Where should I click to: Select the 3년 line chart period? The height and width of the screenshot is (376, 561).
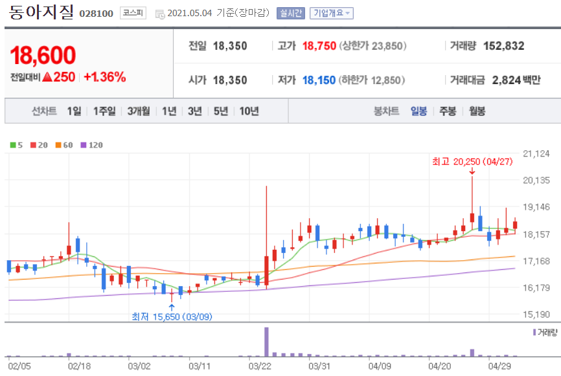(194, 111)
